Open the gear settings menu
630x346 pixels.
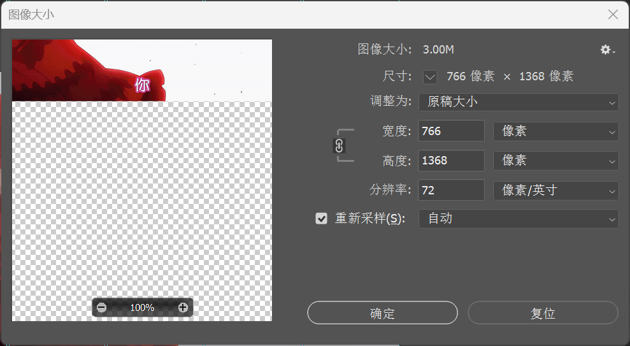point(607,50)
